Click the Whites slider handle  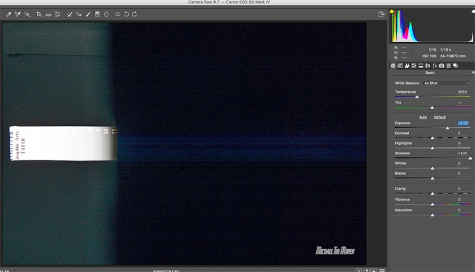point(433,168)
